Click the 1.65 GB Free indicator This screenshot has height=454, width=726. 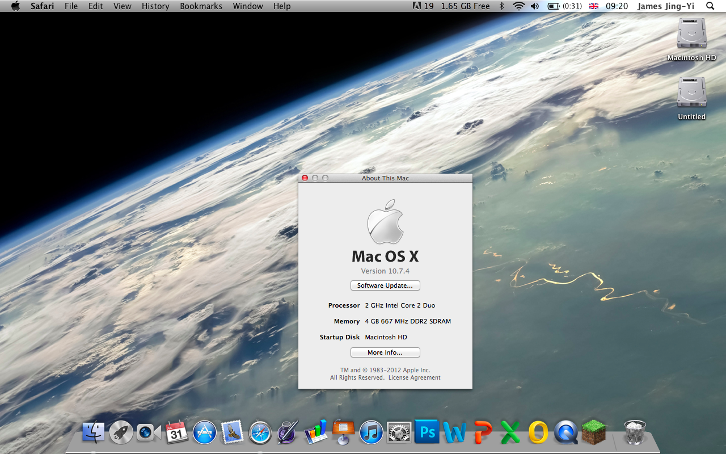click(x=465, y=6)
